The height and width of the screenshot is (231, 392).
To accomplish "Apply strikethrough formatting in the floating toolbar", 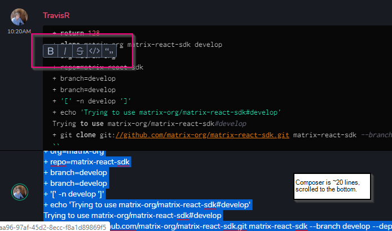I will (x=80, y=51).
